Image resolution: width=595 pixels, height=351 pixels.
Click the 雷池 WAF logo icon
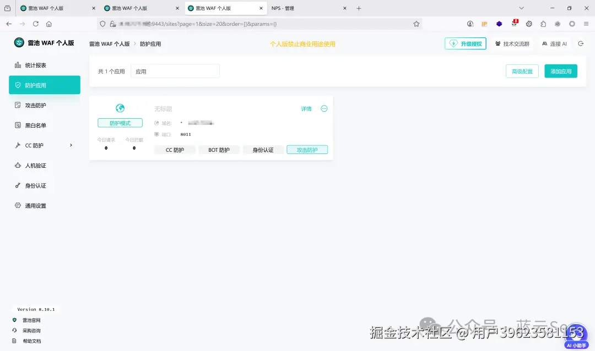click(x=19, y=42)
